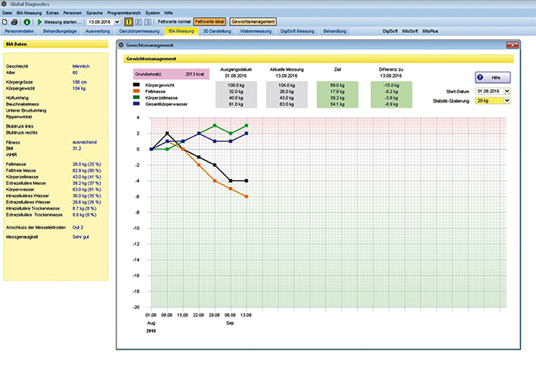Click the Geschlecht value Männlich
The image size is (536, 367).
tap(81, 66)
